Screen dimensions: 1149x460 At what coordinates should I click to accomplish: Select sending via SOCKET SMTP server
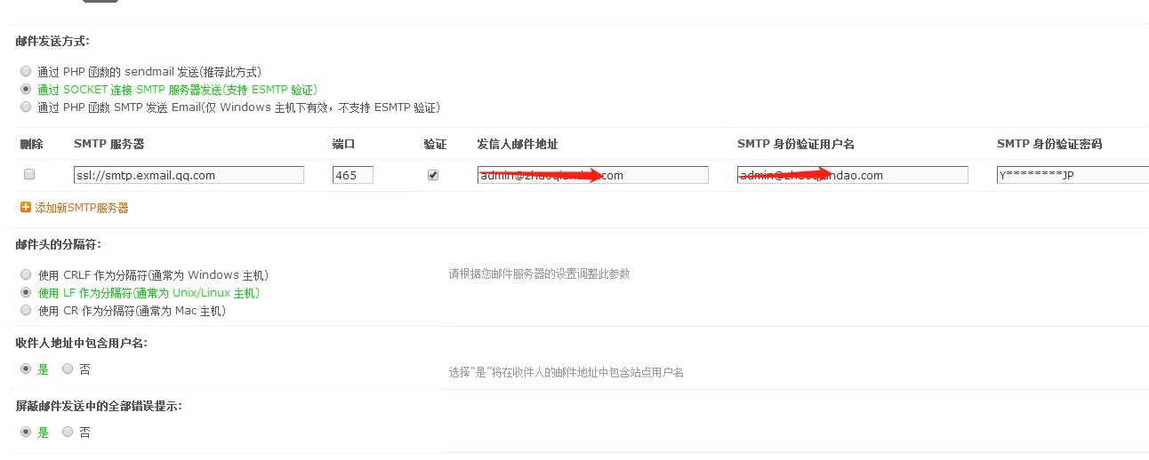coord(26,89)
